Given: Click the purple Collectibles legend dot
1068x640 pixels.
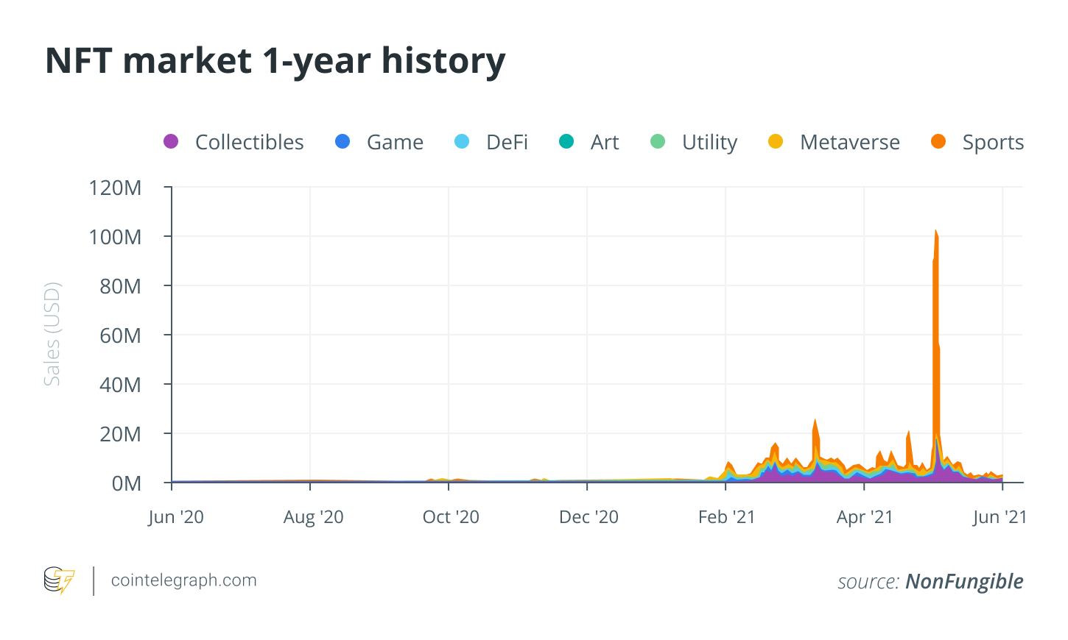Looking at the screenshot, I should [171, 141].
